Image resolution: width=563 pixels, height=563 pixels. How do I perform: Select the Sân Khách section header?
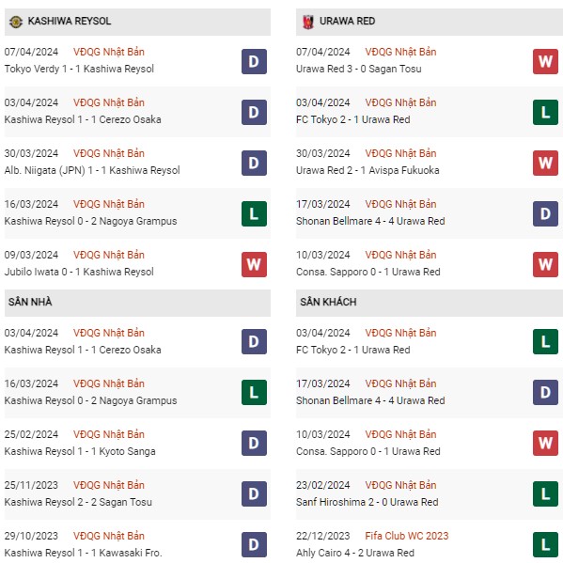[x=430, y=303]
